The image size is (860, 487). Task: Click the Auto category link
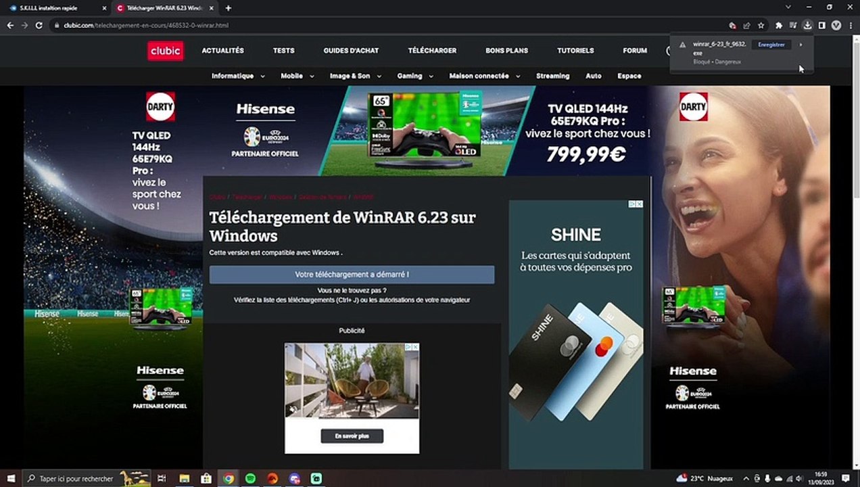coord(593,76)
